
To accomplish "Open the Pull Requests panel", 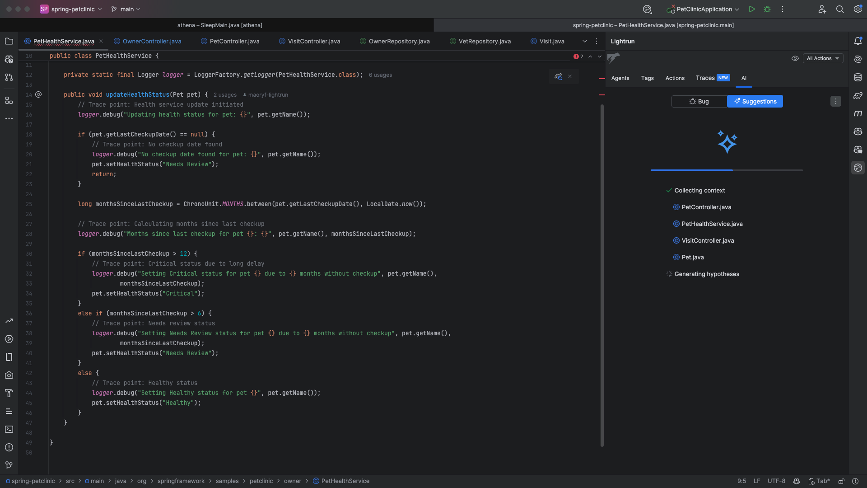I will point(9,78).
